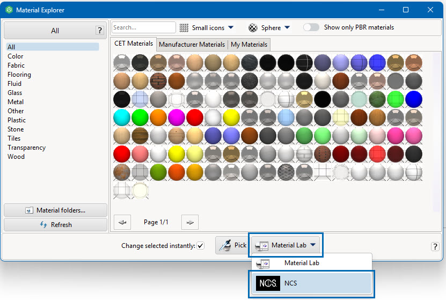
Task: Open the Sphere preview shape dropdown
Action: [x=269, y=27]
